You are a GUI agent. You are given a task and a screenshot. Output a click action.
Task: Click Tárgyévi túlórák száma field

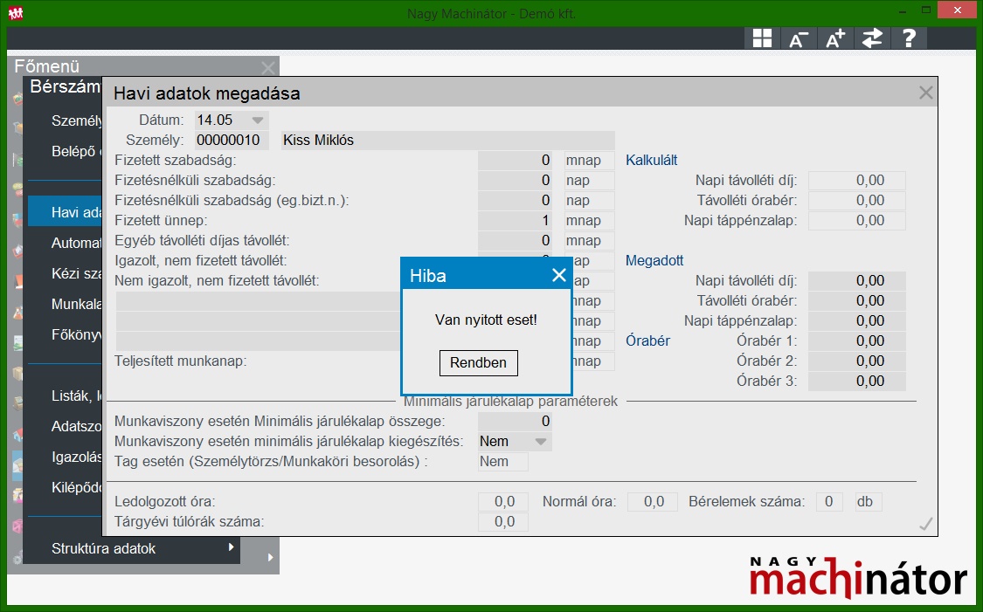[502, 522]
